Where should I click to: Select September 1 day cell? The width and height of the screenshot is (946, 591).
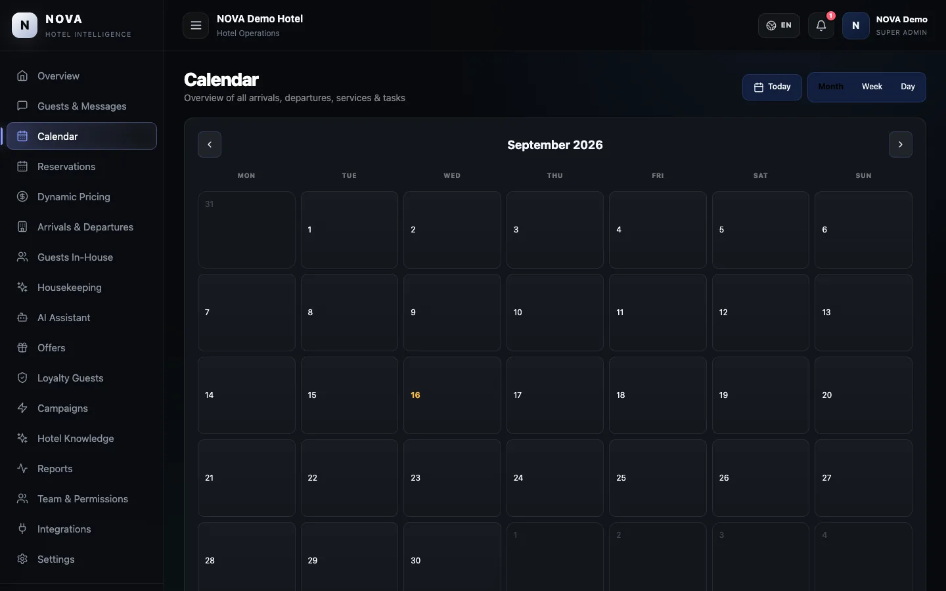[349, 230]
